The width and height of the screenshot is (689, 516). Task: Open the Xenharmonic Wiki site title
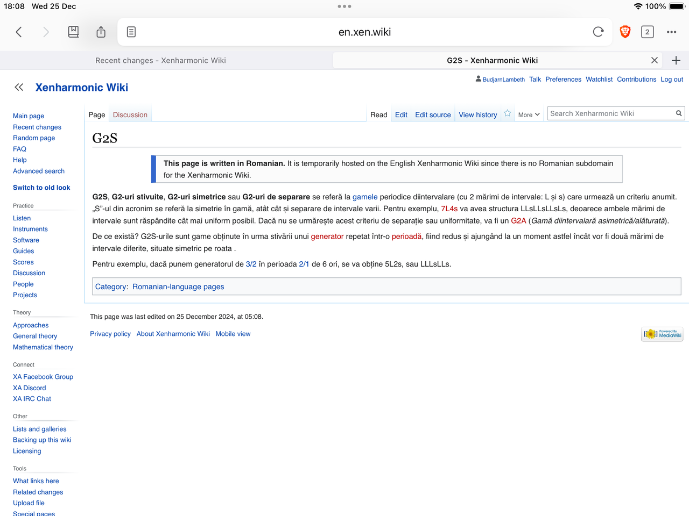tap(82, 87)
